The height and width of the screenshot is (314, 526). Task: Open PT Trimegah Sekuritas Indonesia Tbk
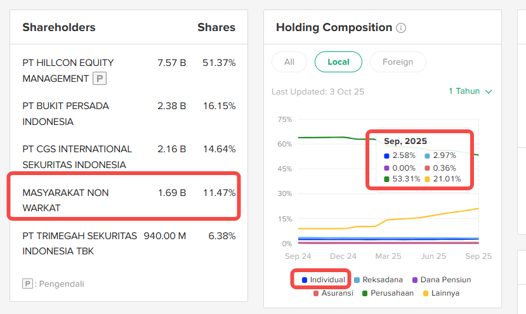79,243
